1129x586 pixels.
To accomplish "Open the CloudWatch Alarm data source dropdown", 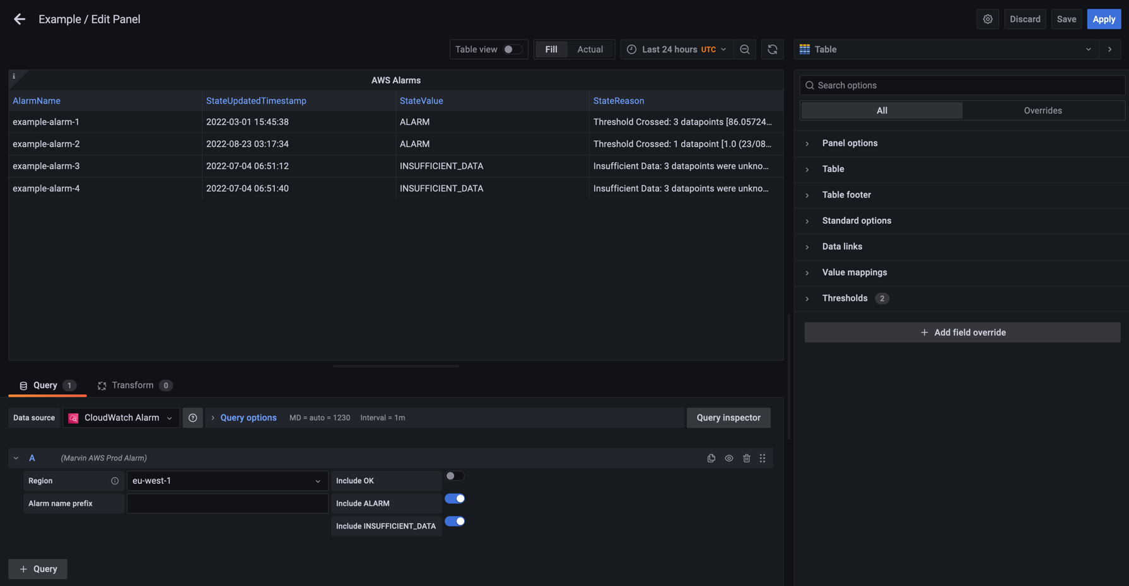I will click(121, 418).
